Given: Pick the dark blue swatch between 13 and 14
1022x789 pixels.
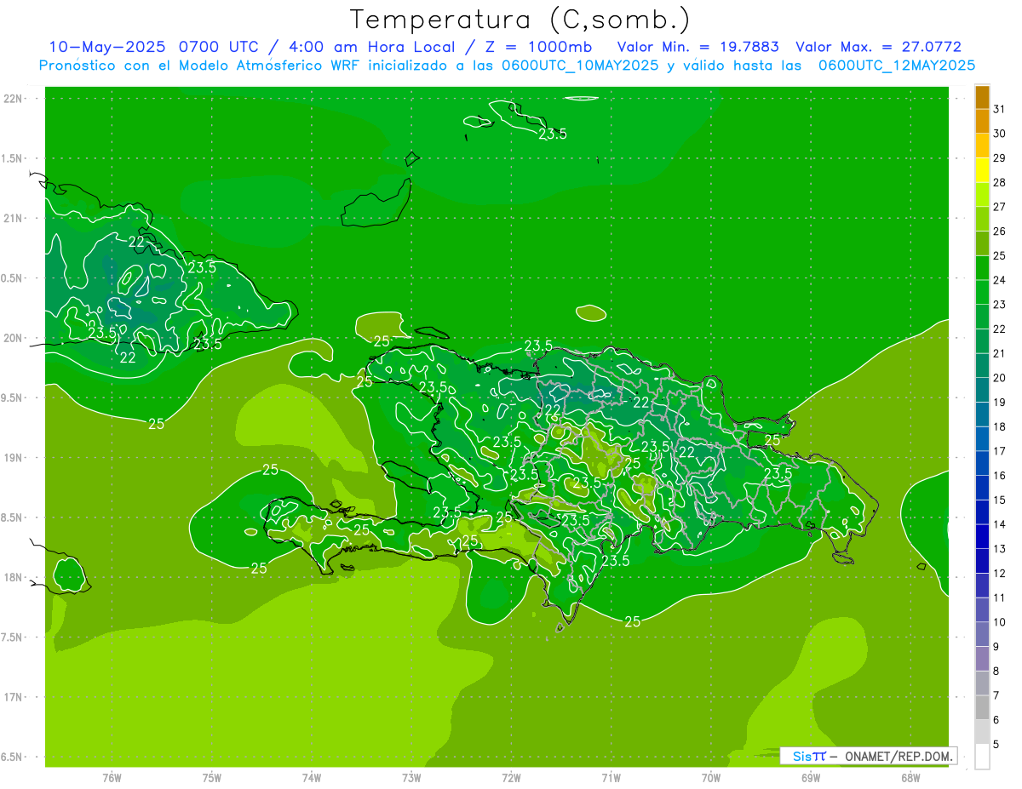Looking at the screenshot, I should point(982,537).
